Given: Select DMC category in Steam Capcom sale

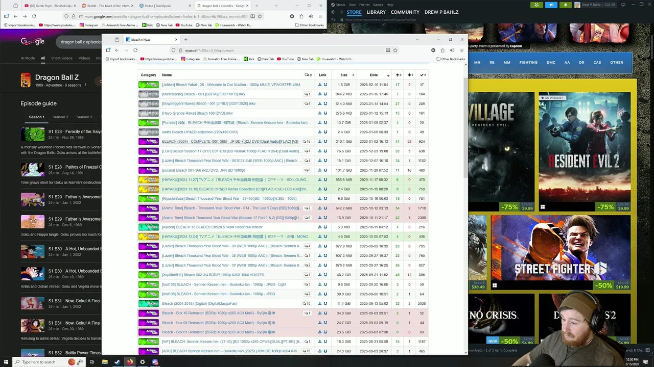Looking at the screenshot, I should pyautogui.click(x=551, y=63).
